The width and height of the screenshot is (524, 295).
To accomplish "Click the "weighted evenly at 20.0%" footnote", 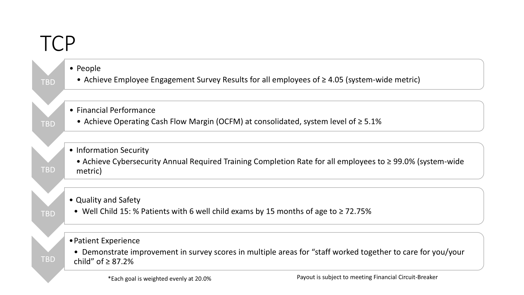I will [159, 279].
